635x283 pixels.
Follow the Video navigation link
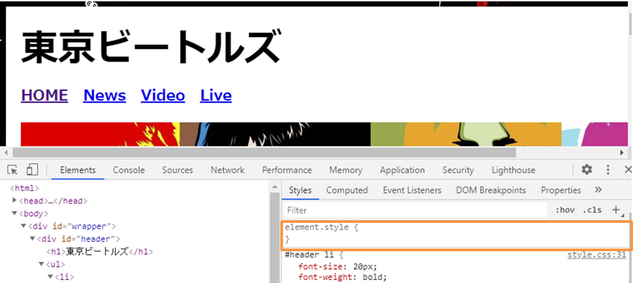tap(163, 95)
